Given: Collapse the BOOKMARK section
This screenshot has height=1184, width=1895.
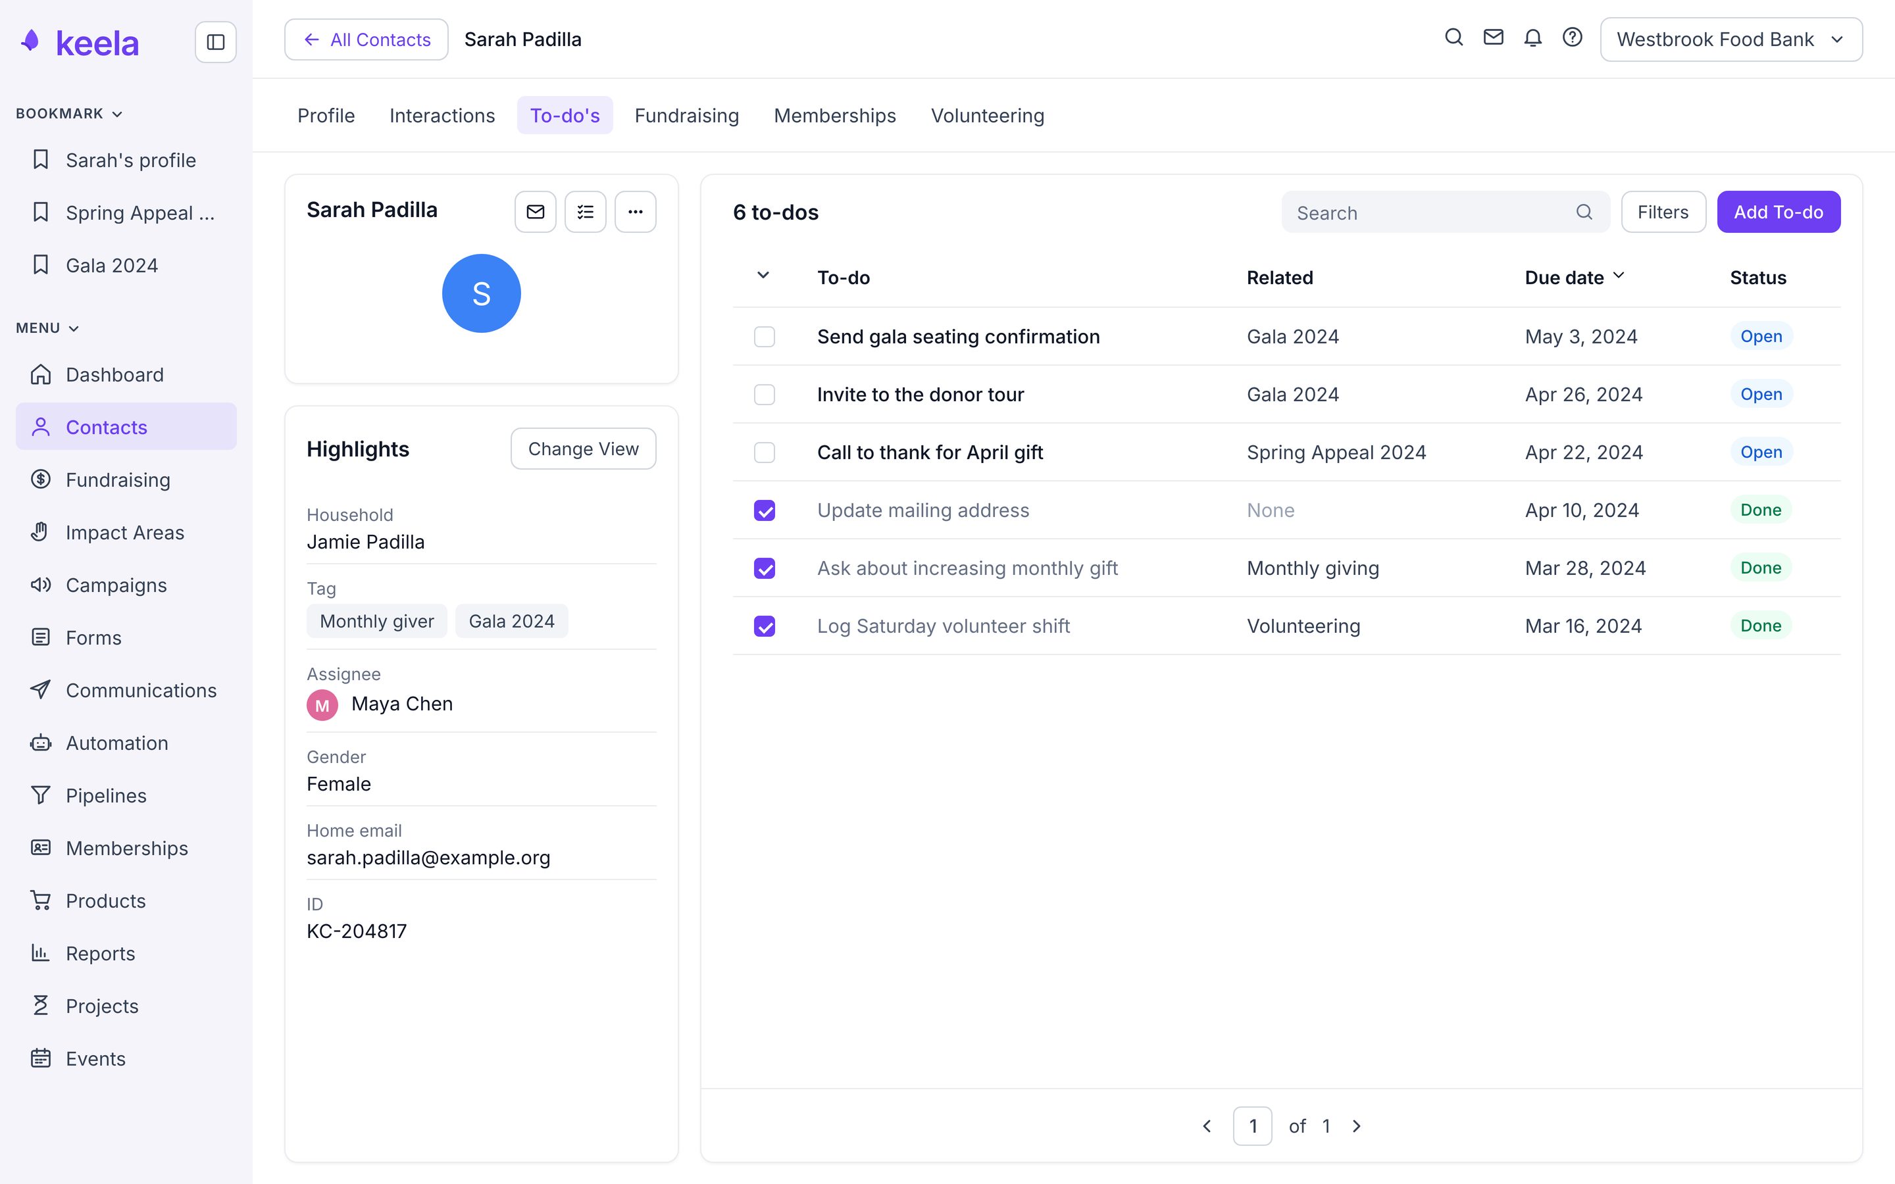Looking at the screenshot, I should pyautogui.click(x=70, y=114).
